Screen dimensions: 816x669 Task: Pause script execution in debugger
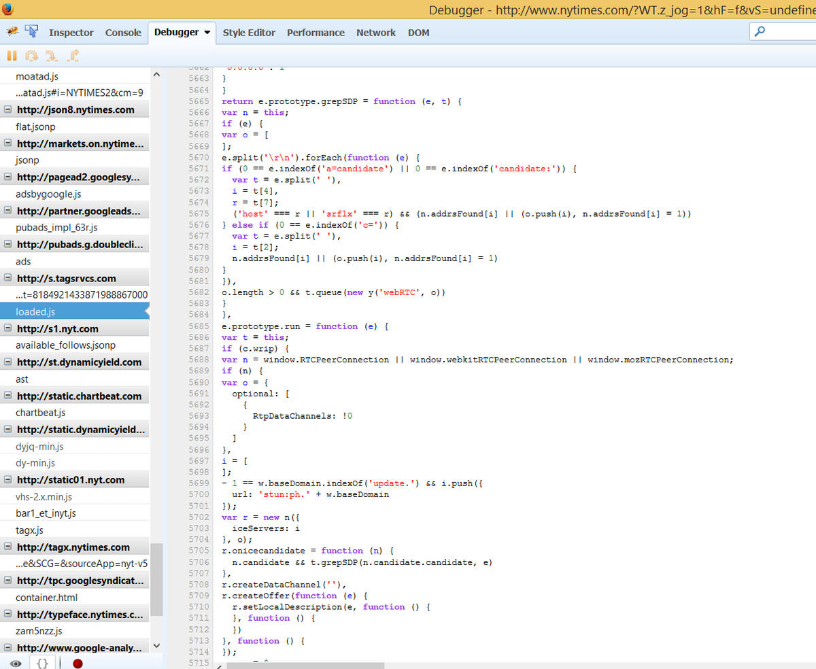point(12,55)
